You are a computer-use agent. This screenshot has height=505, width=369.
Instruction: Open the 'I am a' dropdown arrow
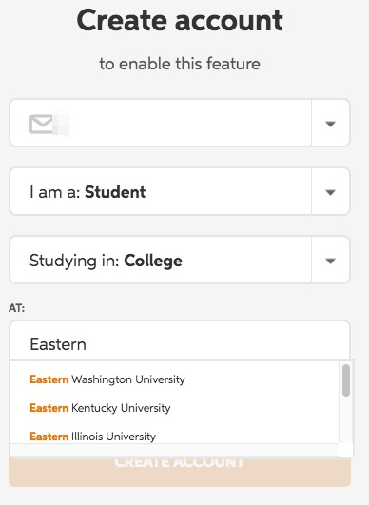click(x=330, y=192)
